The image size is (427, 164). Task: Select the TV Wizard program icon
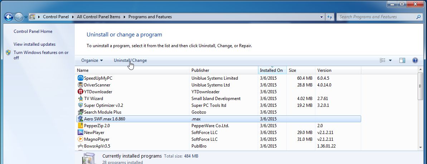(x=81, y=99)
